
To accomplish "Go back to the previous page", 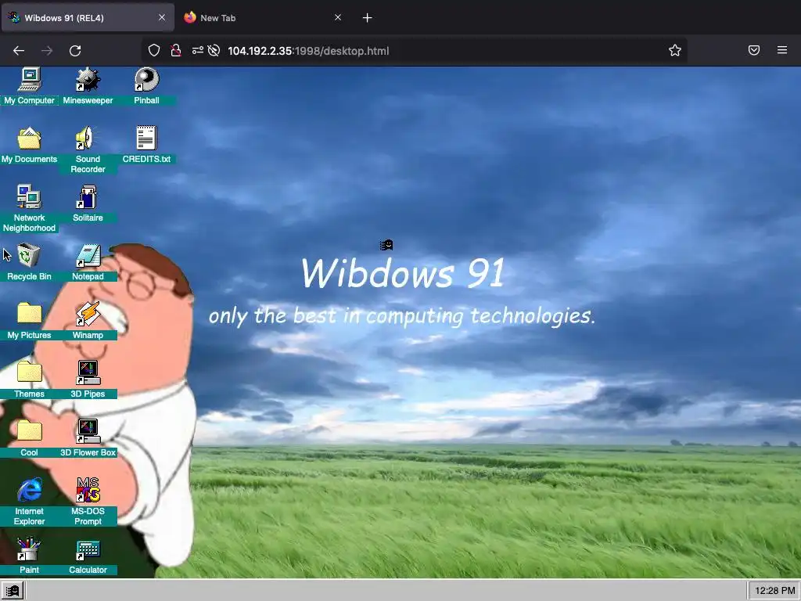I will pyautogui.click(x=19, y=51).
